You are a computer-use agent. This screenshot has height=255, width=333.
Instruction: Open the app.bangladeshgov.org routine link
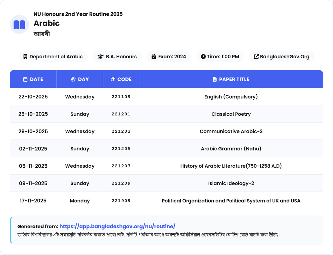[117, 226]
